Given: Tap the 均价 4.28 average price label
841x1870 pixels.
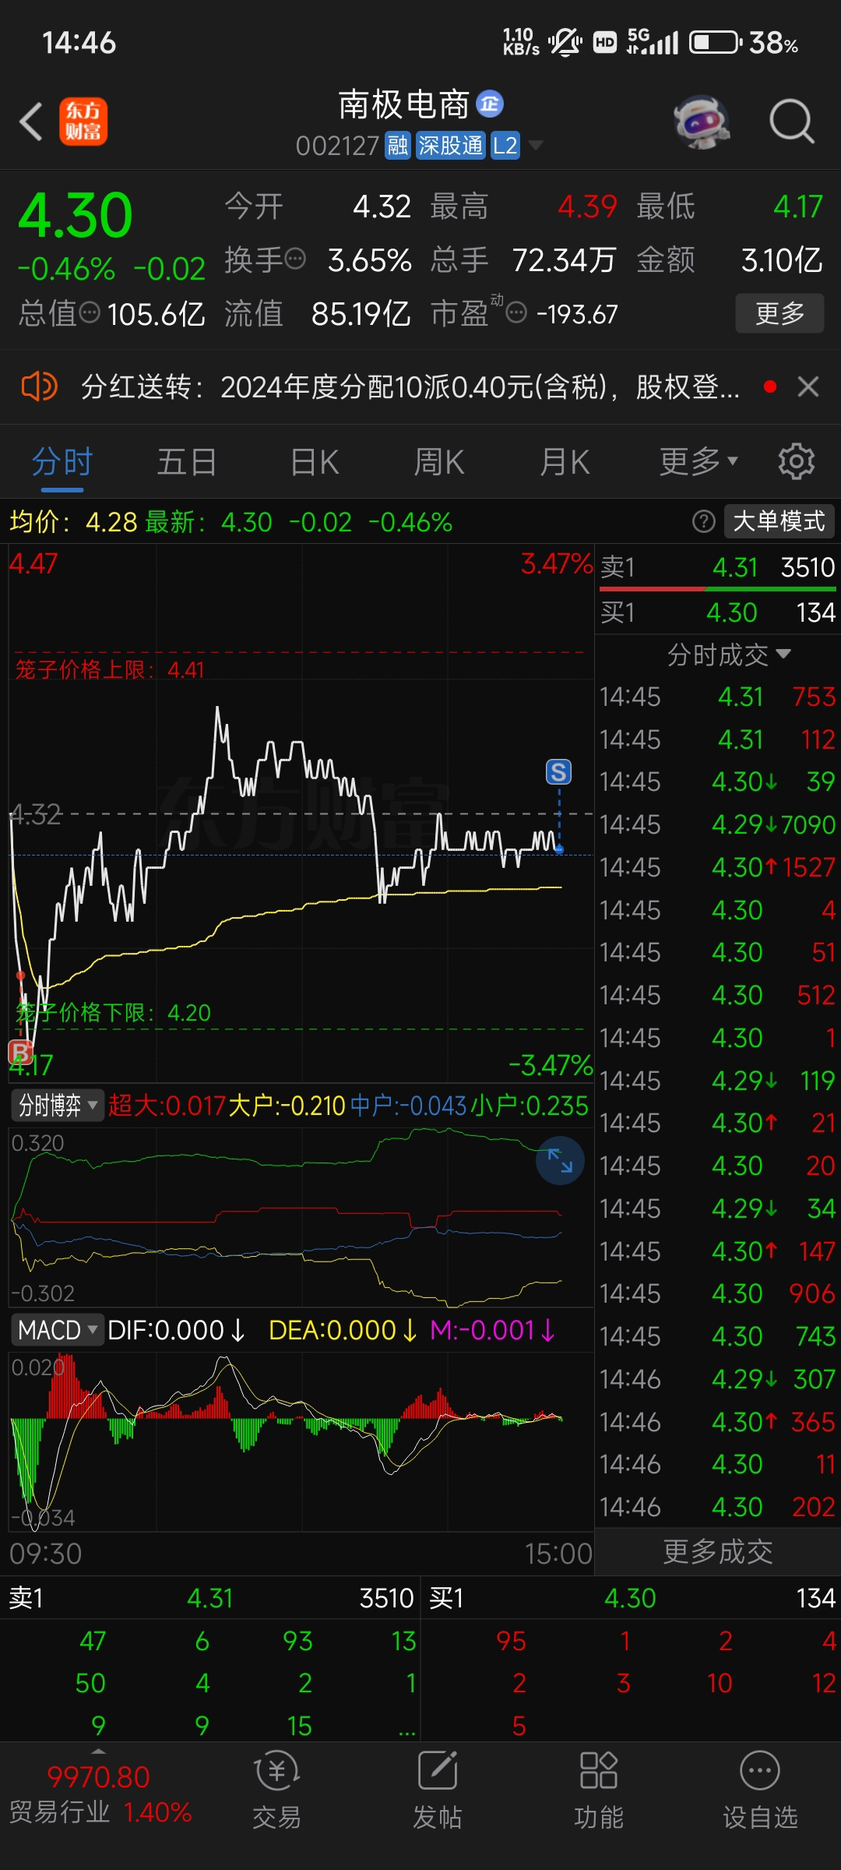Looking at the screenshot, I should coord(73,521).
